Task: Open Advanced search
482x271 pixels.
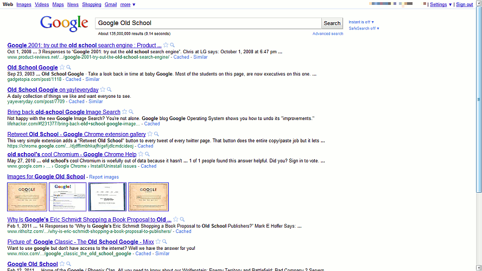Action: 328,34
